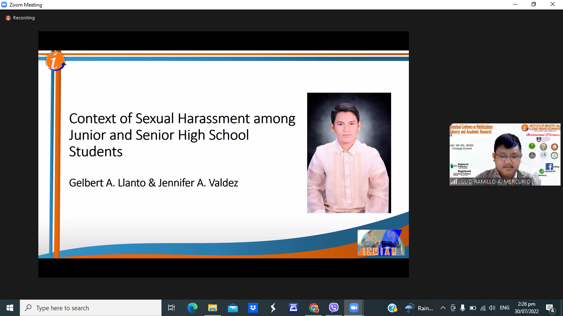Open the clock and date flyout
This screenshot has height=316, width=563.
(526, 308)
